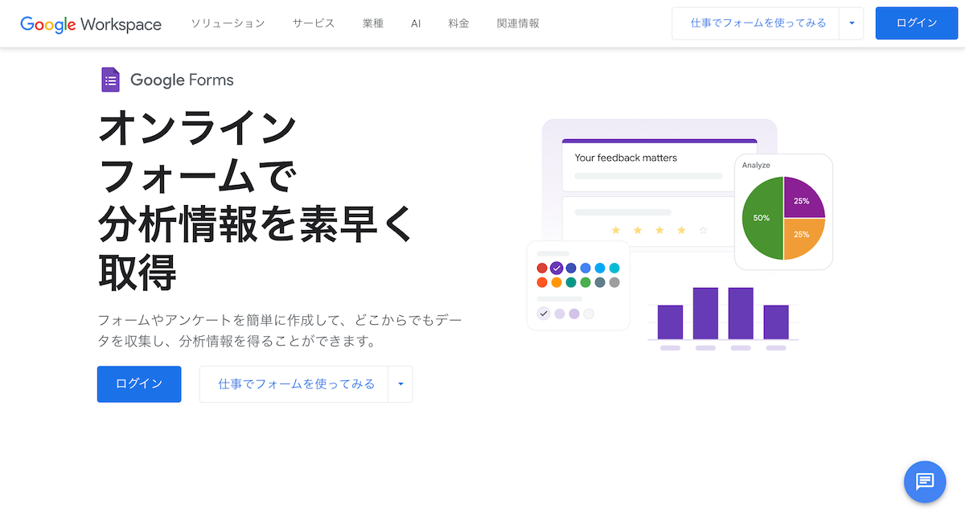This screenshot has width=965, height=521.
Task: Open the chat bubble help icon
Action: [x=925, y=482]
